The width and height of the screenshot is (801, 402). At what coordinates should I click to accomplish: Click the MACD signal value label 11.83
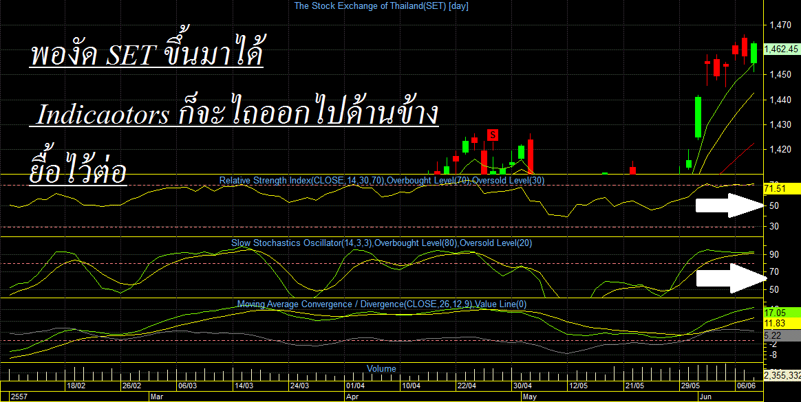click(x=782, y=324)
